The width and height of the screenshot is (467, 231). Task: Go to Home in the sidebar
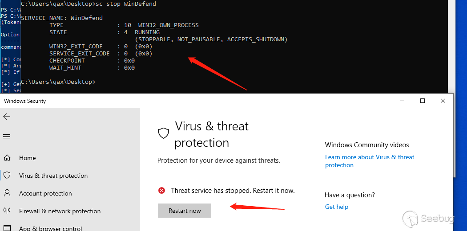(27, 158)
